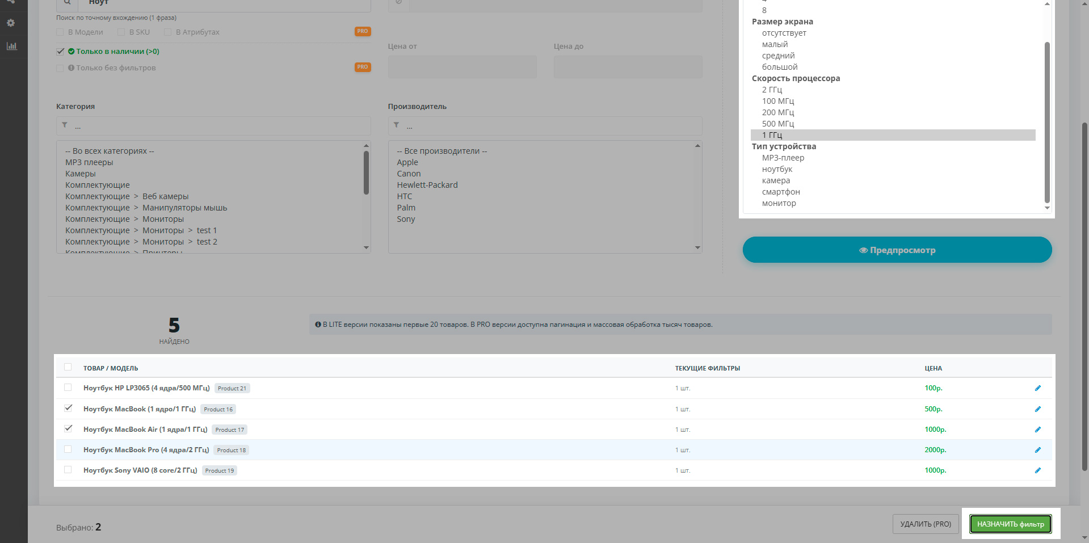Edit Sony VAIO product with pencil icon

(1037, 470)
